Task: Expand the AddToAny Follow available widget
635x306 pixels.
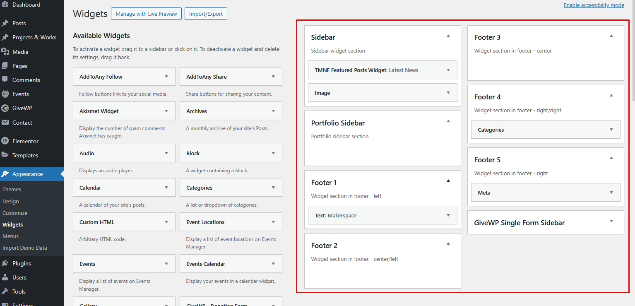Action: [x=166, y=77]
